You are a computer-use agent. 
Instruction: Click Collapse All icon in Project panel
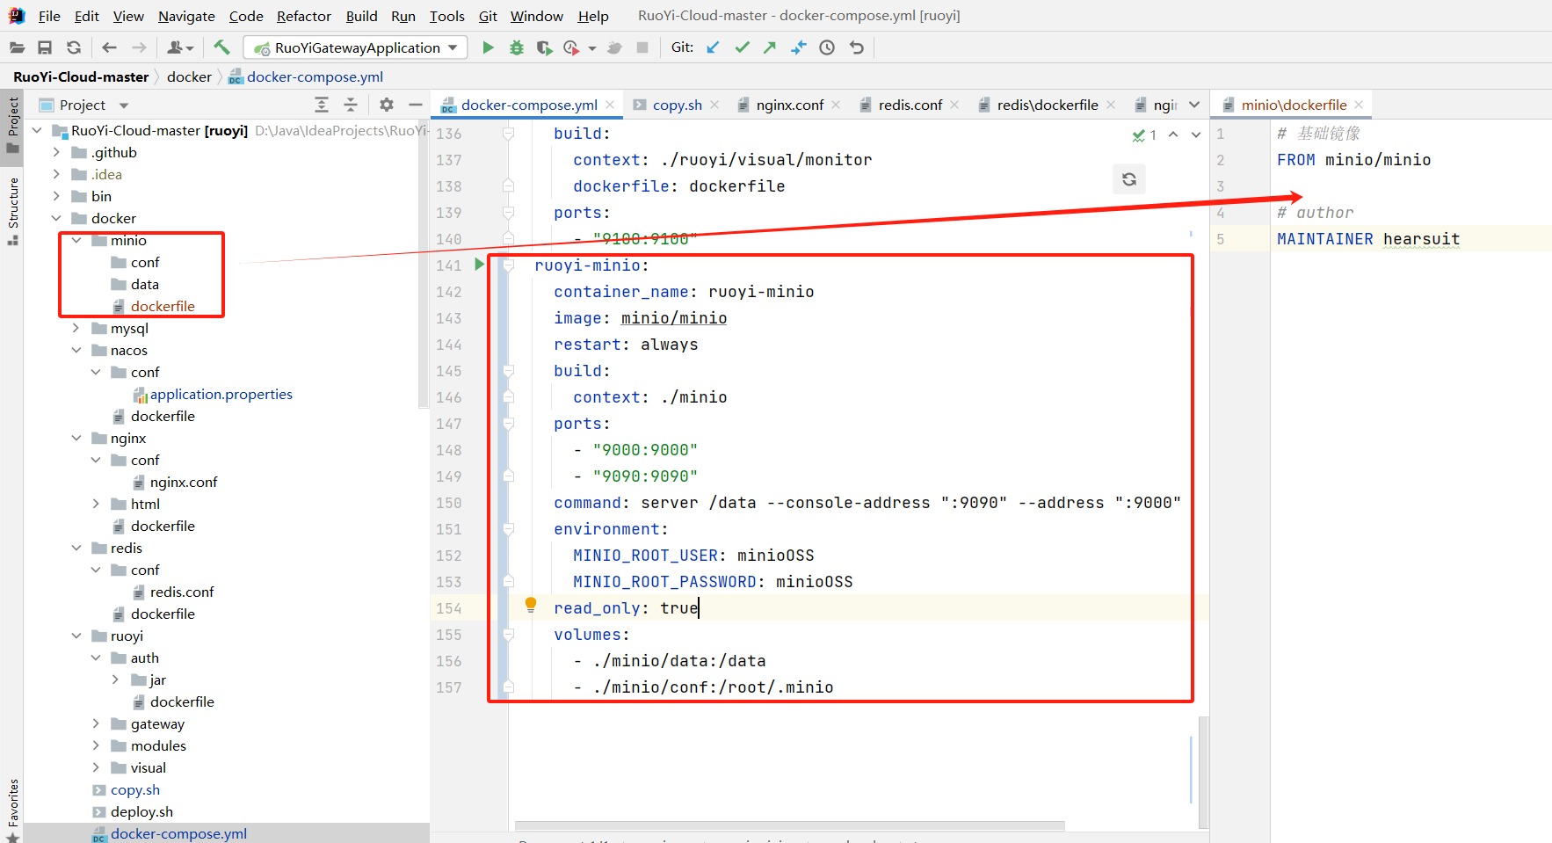[351, 105]
